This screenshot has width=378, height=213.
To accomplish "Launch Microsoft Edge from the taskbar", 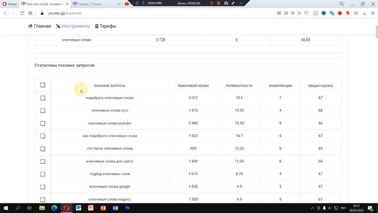I will [x=54, y=208].
